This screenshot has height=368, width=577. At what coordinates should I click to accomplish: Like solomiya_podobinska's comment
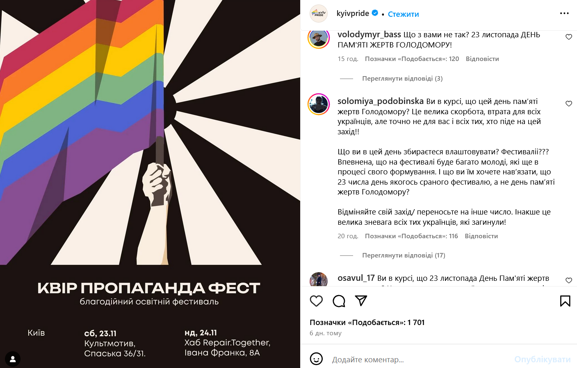point(569,104)
